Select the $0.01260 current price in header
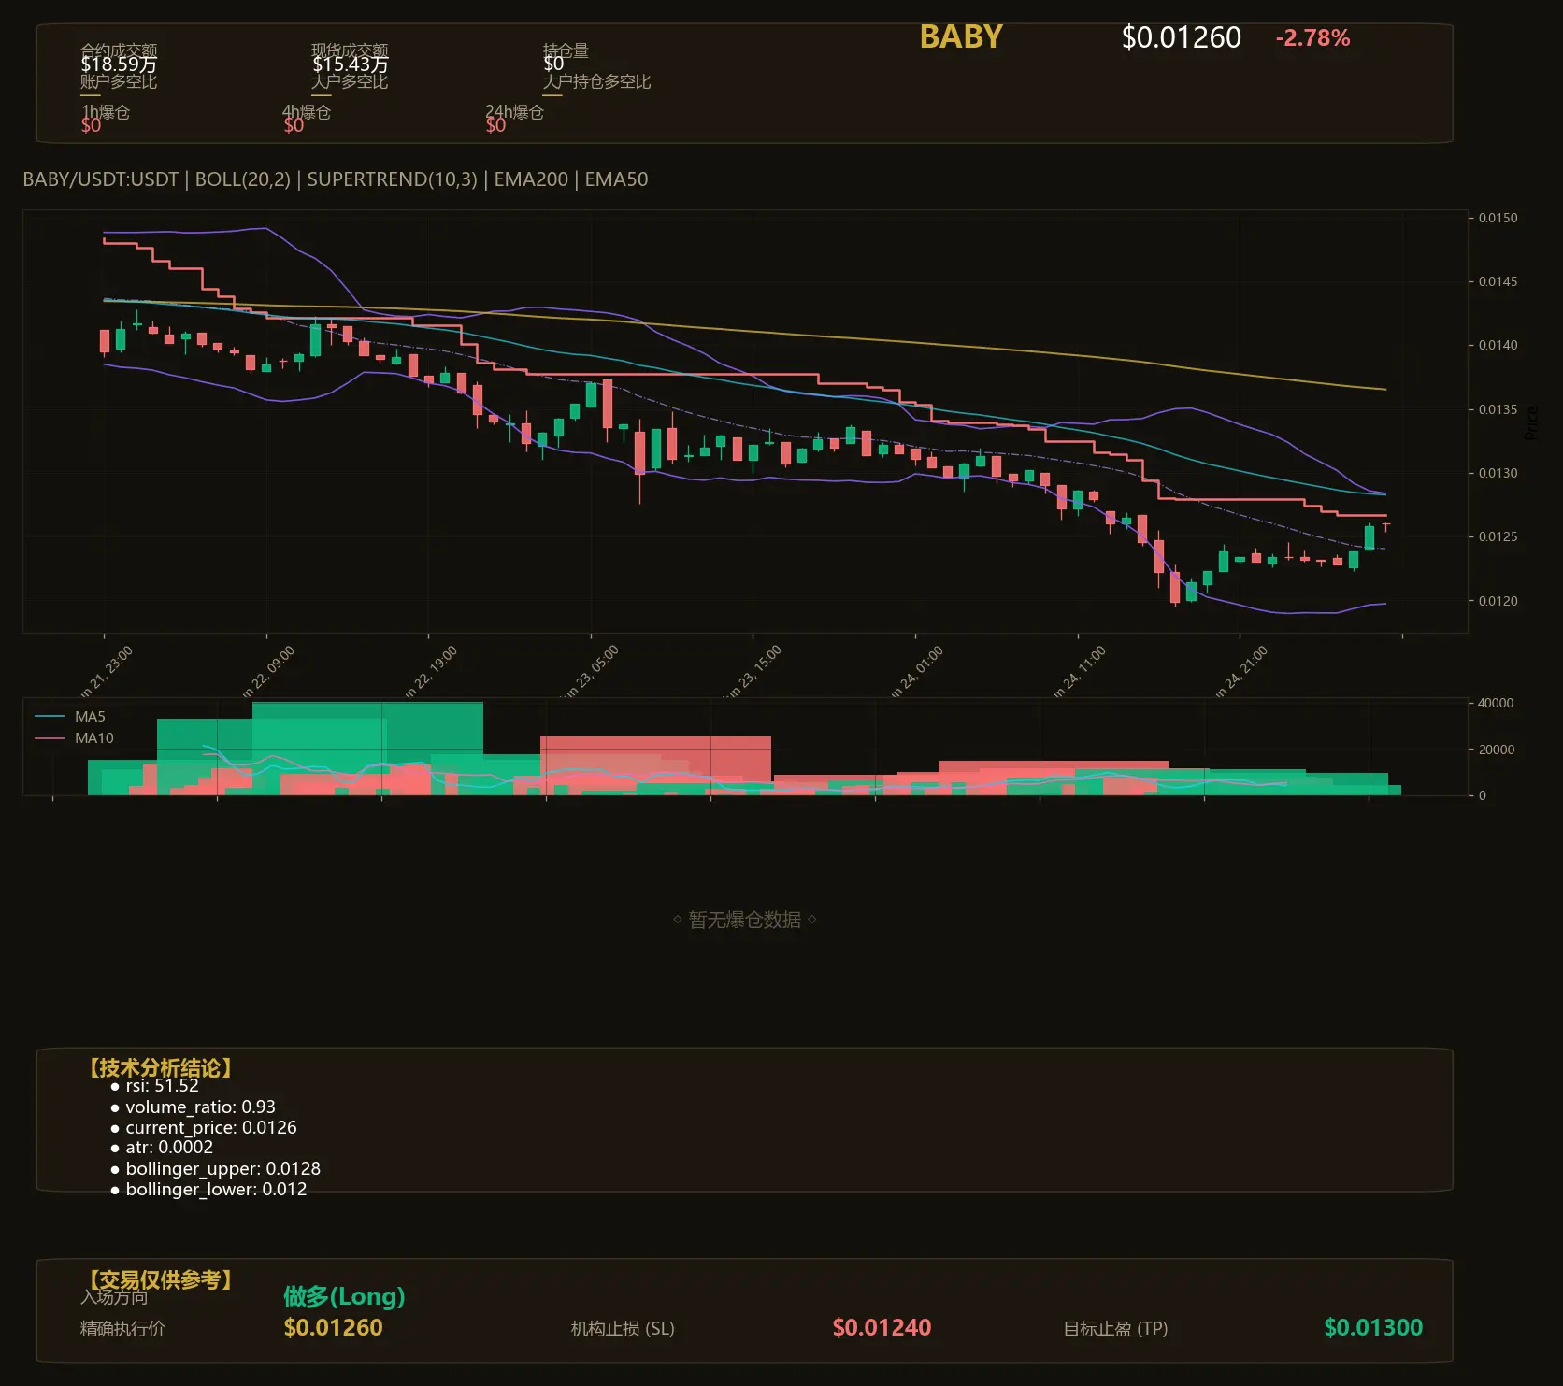1563x1386 pixels. pyautogui.click(x=1181, y=37)
